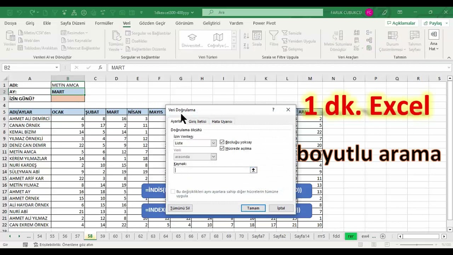Click the sad face feedback icon

click(84, 12)
